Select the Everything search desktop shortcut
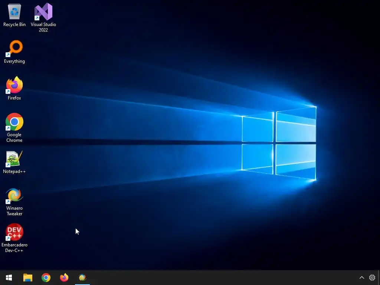This screenshot has height=285, width=380. (x=14, y=52)
